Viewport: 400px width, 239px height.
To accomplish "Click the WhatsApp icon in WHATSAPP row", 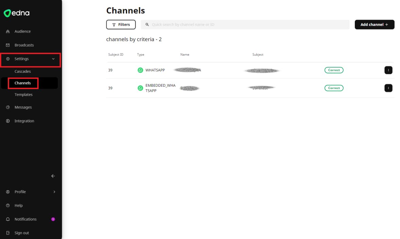I will (x=140, y=70).
